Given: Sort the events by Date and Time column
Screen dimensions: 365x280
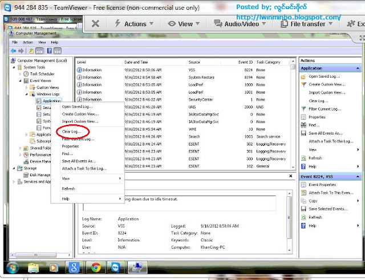Looking at the screenshot, I should pos(136,62).
